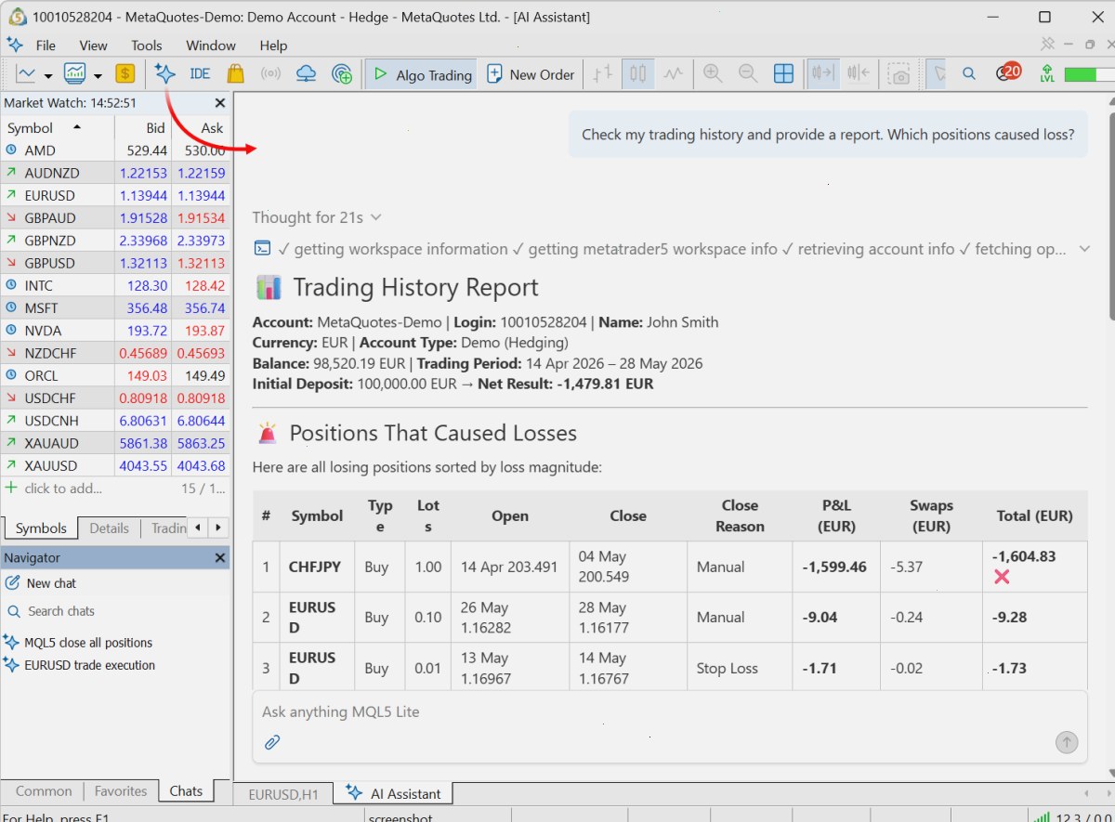Image resolution: width=1115 pixels, height=822 pixels.
Task: Click the icon right of the cloud
Action: pos(342,74)
